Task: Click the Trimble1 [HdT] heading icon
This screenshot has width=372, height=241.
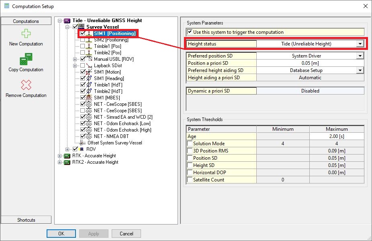Action: [x=89, y=85]
